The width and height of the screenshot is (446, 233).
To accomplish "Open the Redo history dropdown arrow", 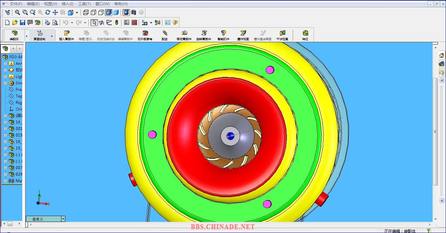I will click(x=85, y=22).
